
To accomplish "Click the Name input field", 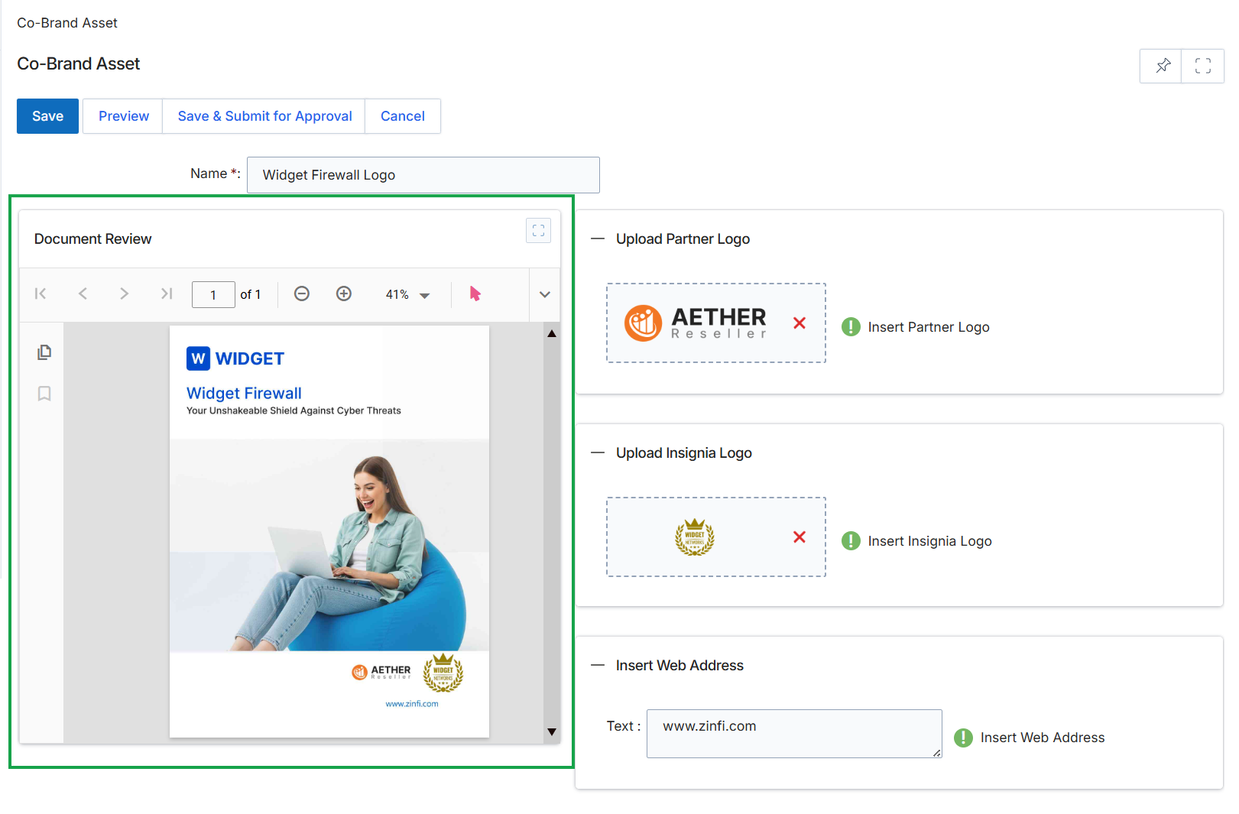I will point(423,175).
